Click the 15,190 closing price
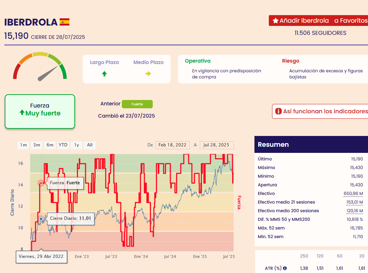Image resolution: width=368 pixels, height=273 pixels. pyautogui.click(x=16, y=36)
